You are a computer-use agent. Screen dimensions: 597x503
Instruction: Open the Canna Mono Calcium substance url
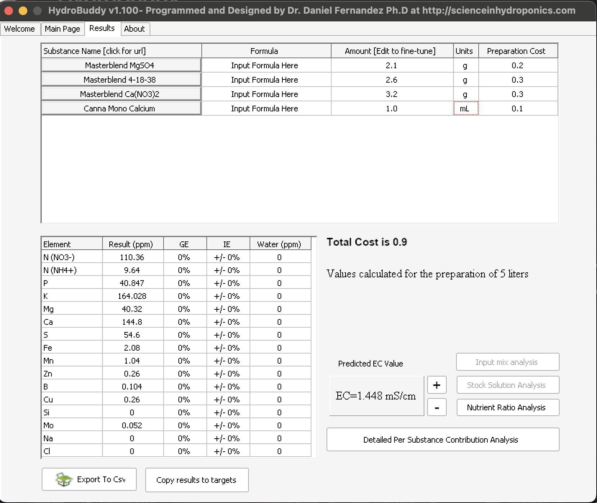[x=121, y=109]
